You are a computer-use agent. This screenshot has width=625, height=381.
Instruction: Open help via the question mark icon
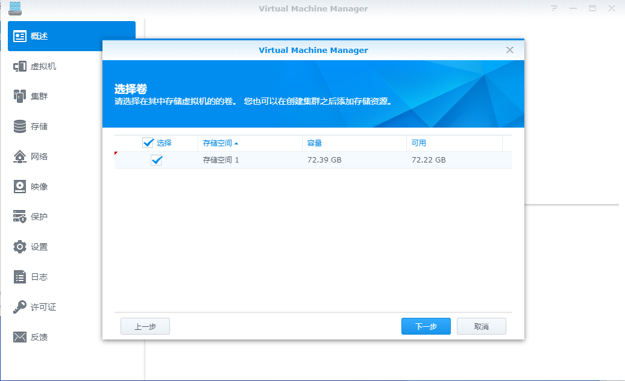[x=553, y=8]
